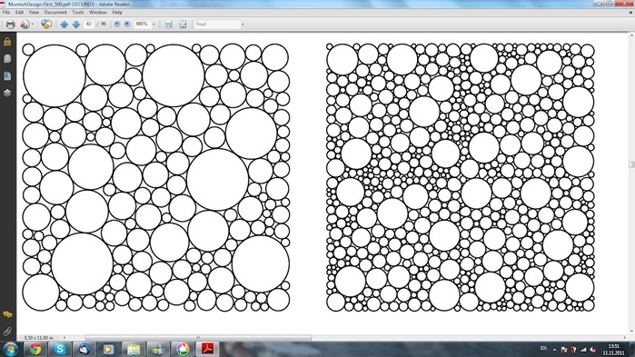
Task: Go to the next page with the down arrow
Action: 76,25
